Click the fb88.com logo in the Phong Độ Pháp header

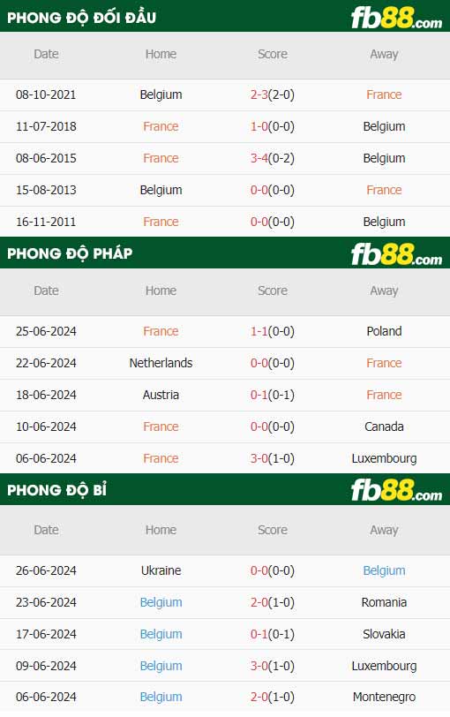pos(396,254)
